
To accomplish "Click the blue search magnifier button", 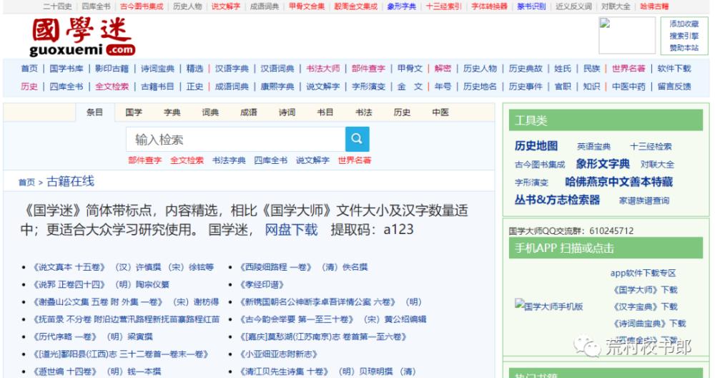I will [357, 139].
